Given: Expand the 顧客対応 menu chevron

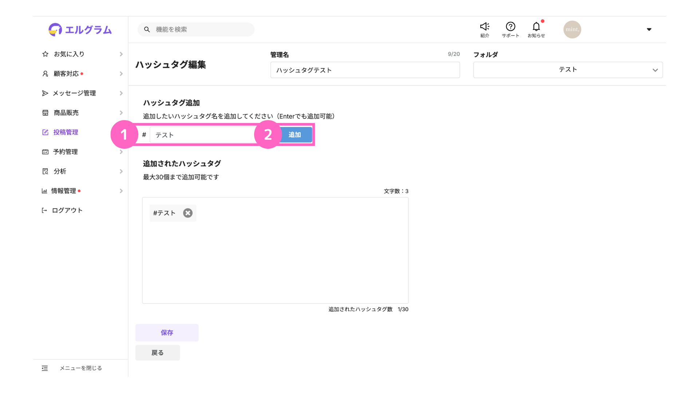Looking at the screenshot, I should coord(121,74).
